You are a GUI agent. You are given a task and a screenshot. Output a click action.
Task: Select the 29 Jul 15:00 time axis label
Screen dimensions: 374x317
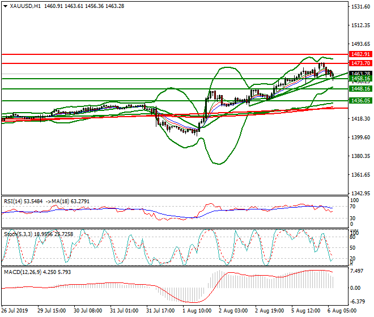click(52, 311)
